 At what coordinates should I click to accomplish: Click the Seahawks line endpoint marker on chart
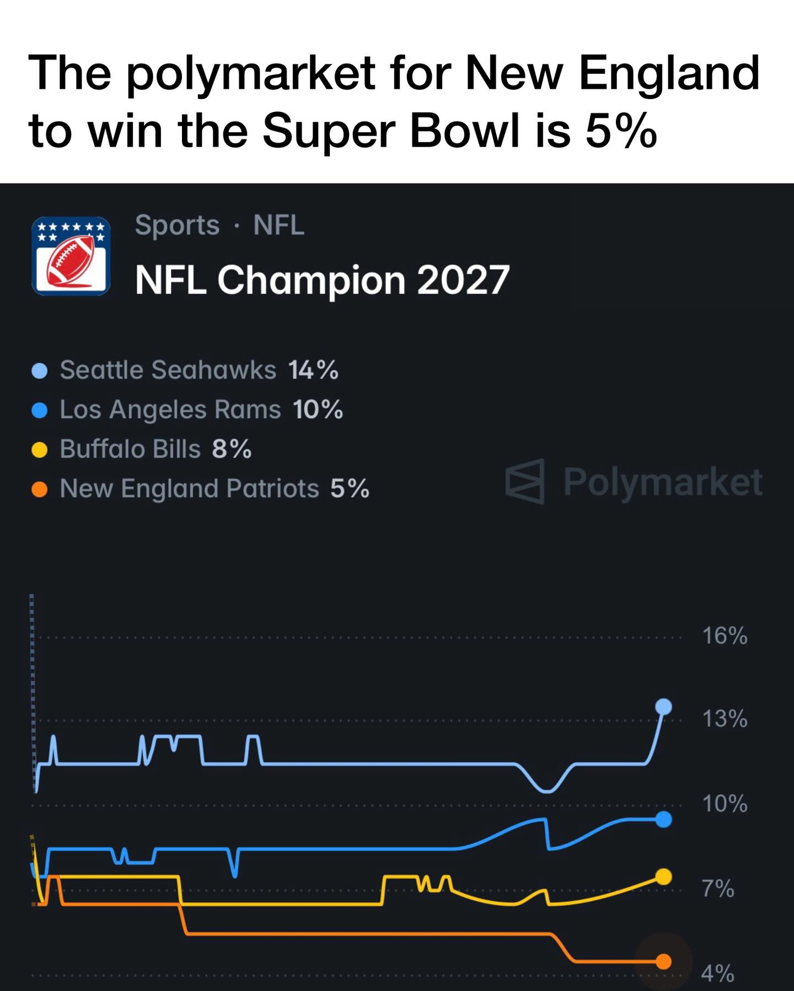(664, 707)
